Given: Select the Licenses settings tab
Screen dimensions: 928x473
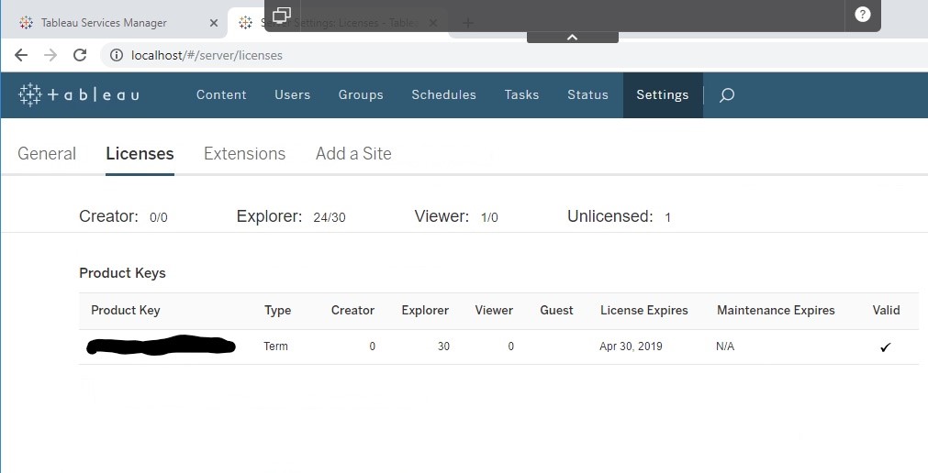Looking at the screenshot, I should click(x=140, y=154).
